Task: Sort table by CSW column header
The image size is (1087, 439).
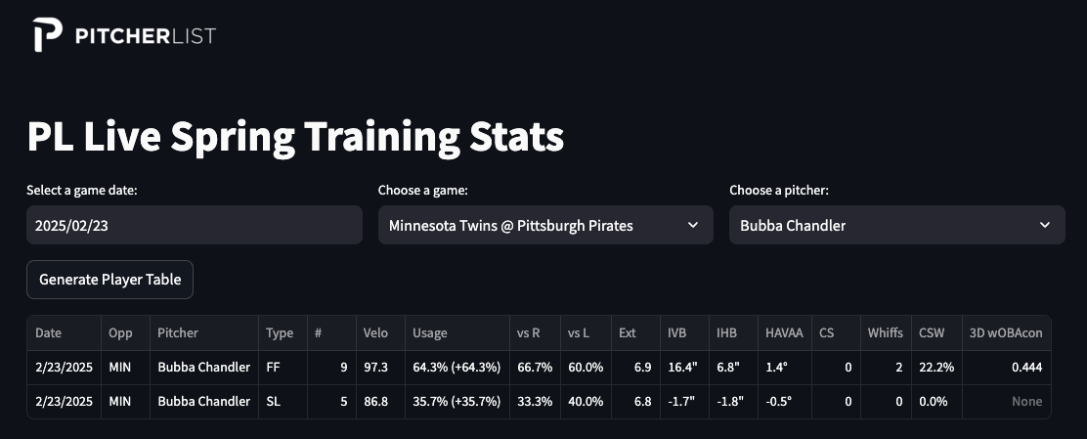Action: point(935,332)
